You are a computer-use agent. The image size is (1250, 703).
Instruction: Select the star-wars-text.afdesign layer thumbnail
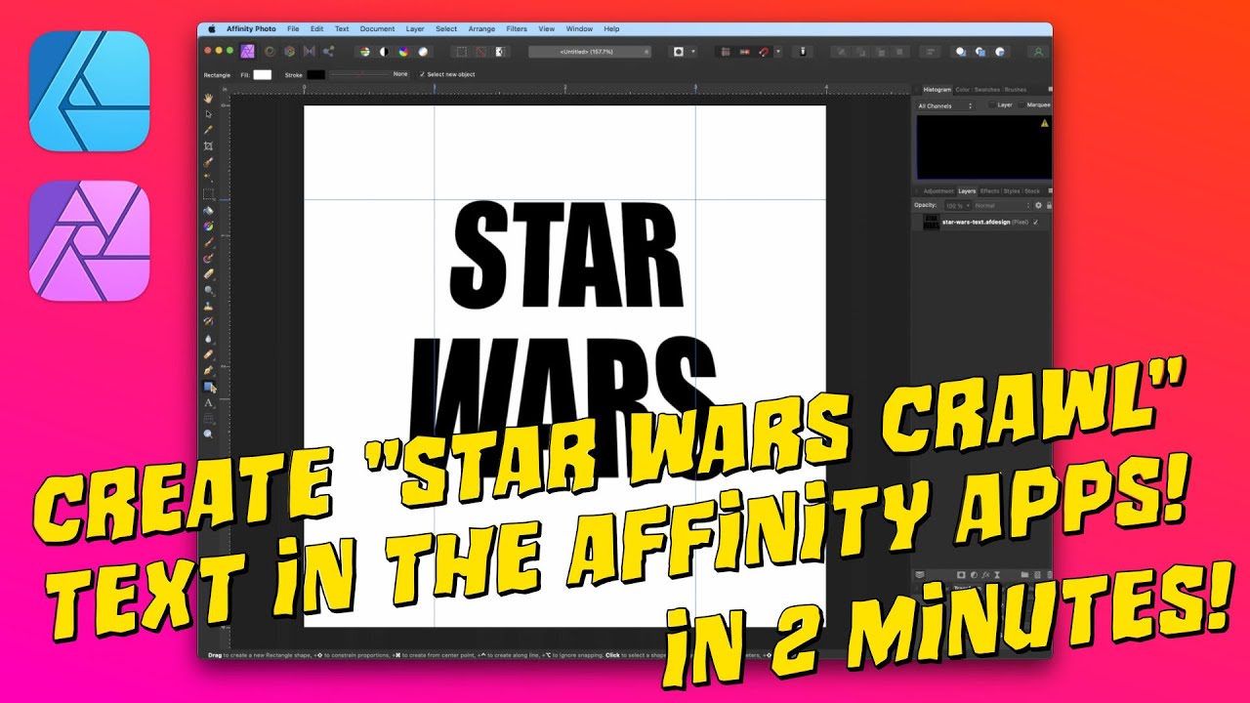(x=932, y=223)
